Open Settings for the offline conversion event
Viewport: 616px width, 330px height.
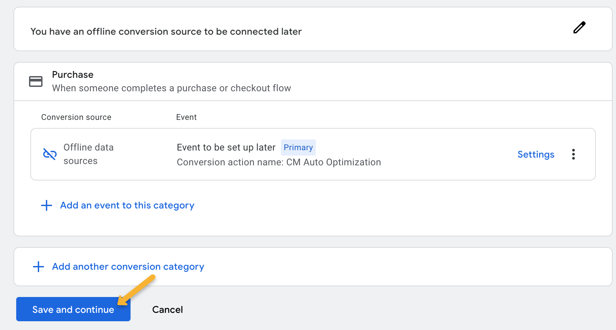[x=536, y=154]
